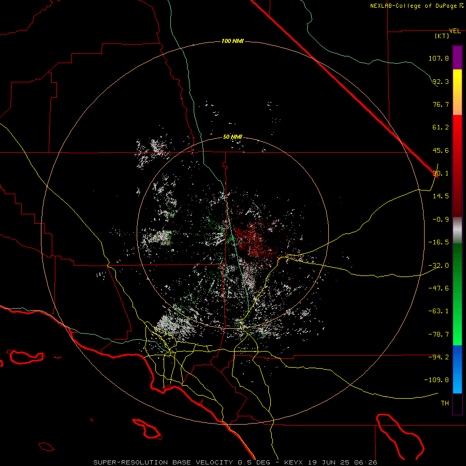Click the -32.0 velocity scale value
Image resolution: width=466 pixels, height=466 pixels.
tap(439, 266)
